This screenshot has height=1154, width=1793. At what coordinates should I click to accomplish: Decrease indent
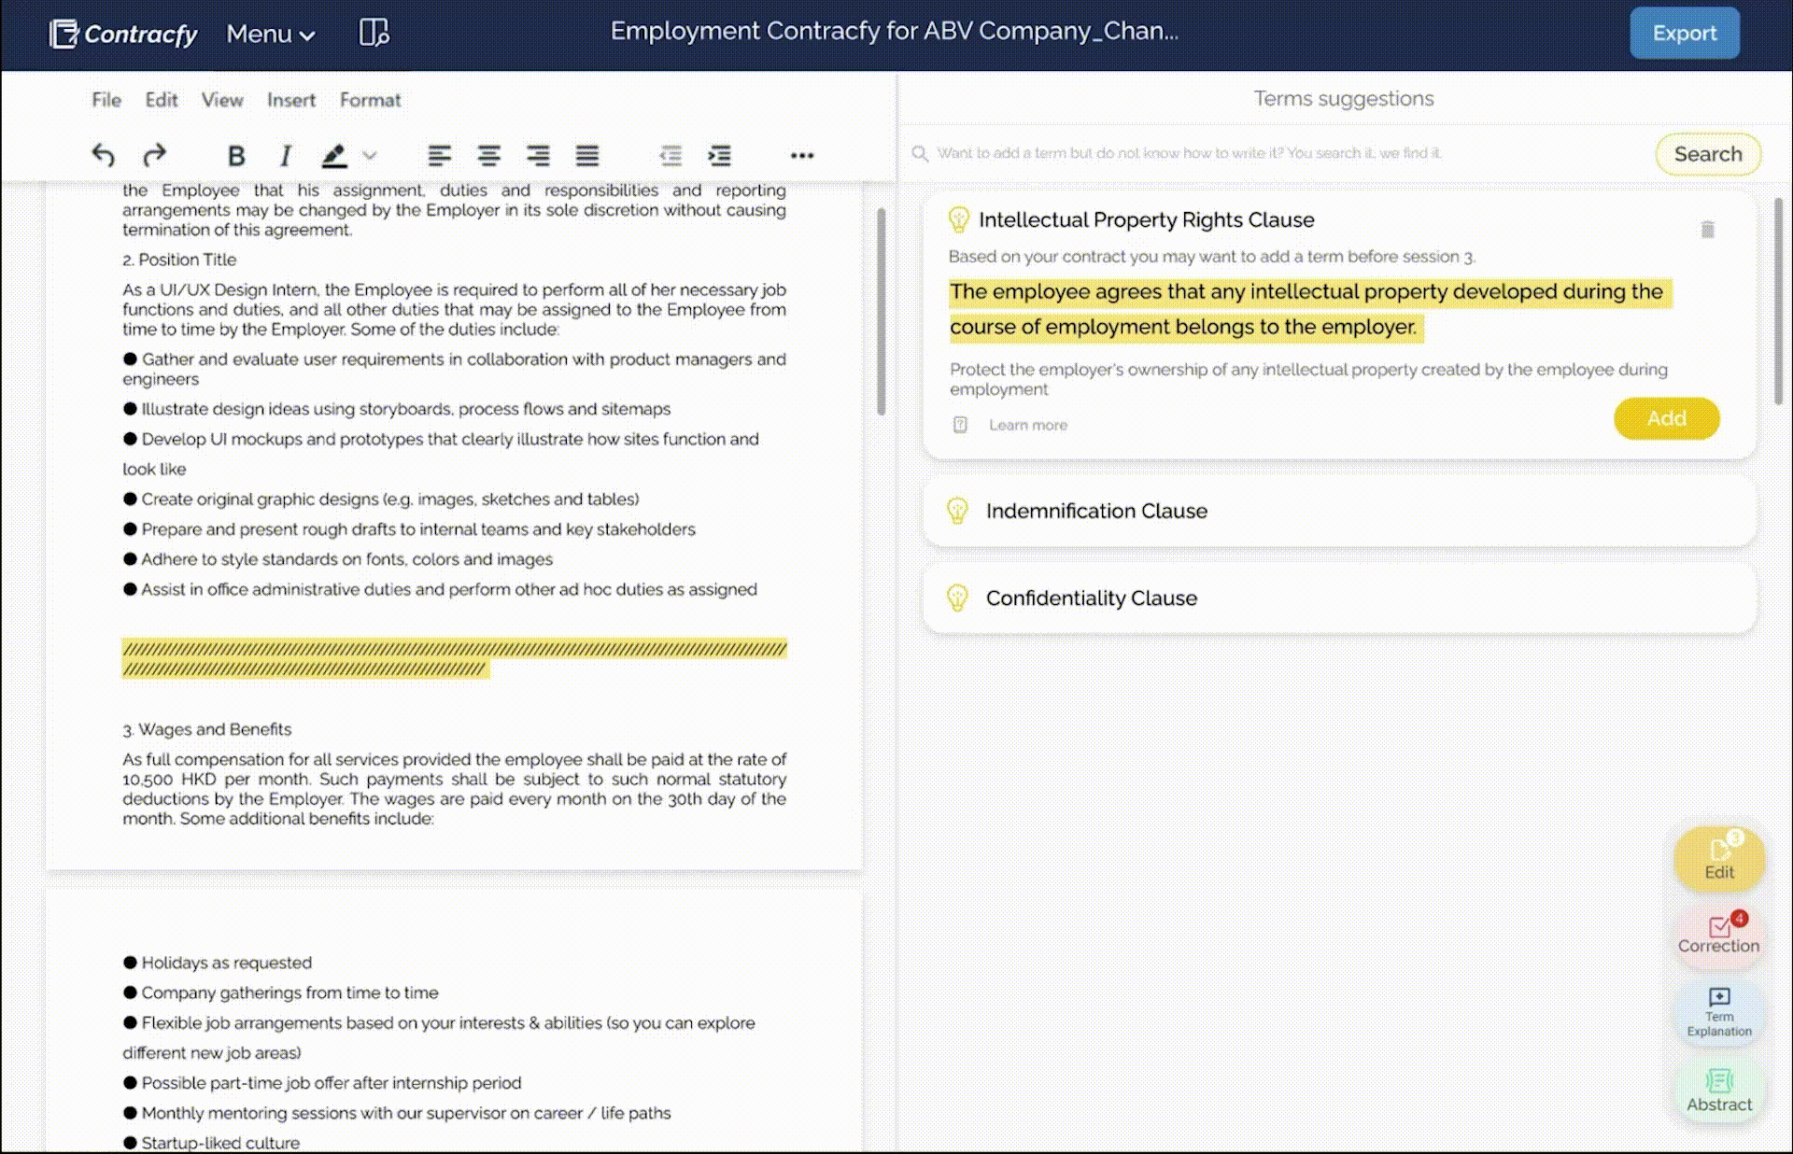(x=671, y=156)
